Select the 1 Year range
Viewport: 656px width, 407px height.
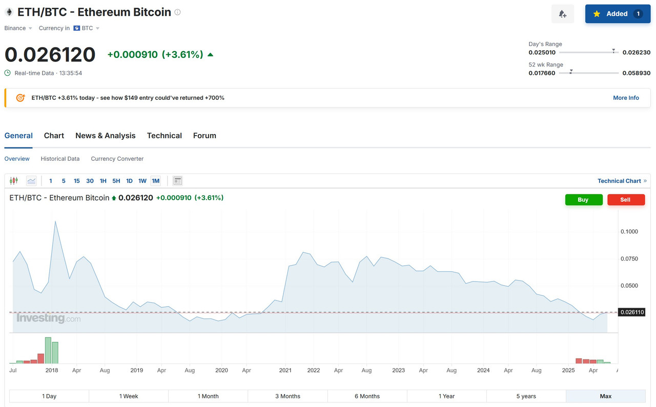[x=447, y=396]
